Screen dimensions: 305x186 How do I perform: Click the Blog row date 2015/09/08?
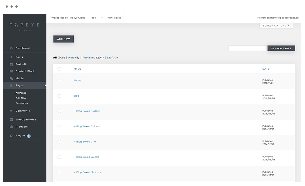(x=269, y=99)
